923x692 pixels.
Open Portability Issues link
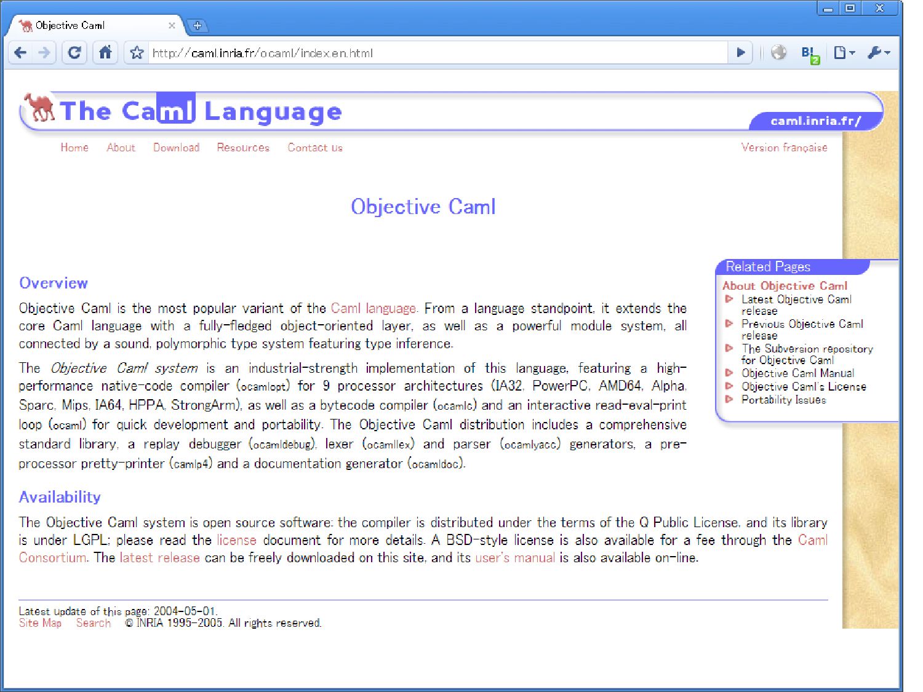[783, 400]
